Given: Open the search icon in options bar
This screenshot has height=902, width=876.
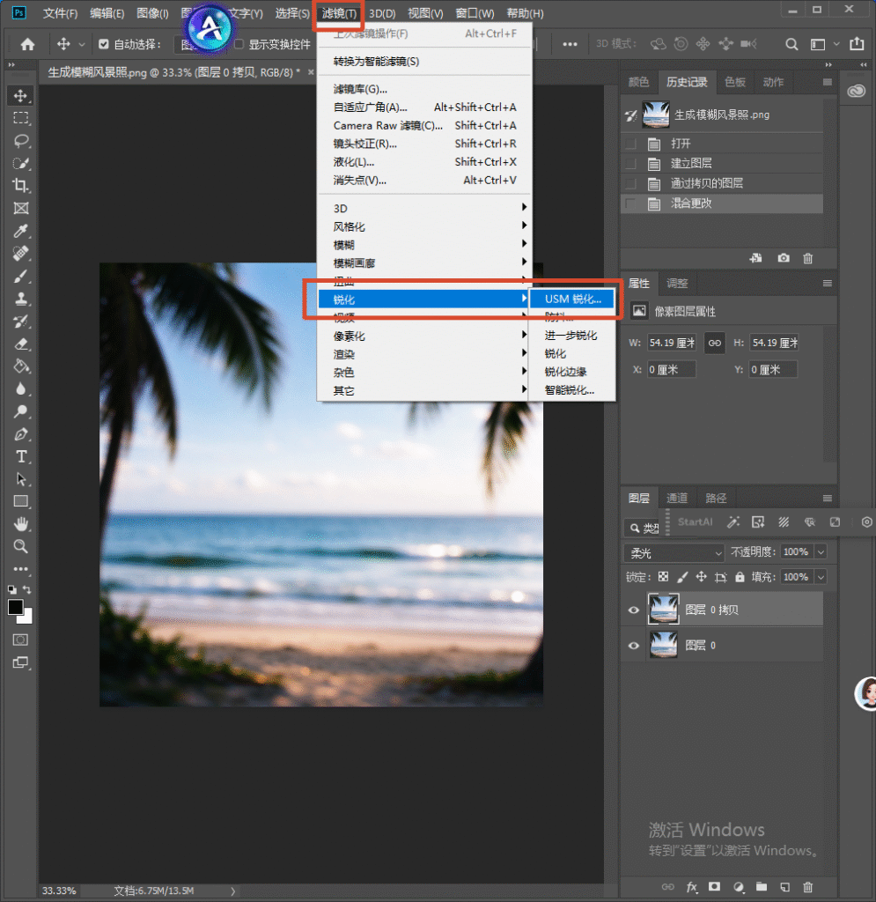Looking at the screenshot, I should click(791, 44).
